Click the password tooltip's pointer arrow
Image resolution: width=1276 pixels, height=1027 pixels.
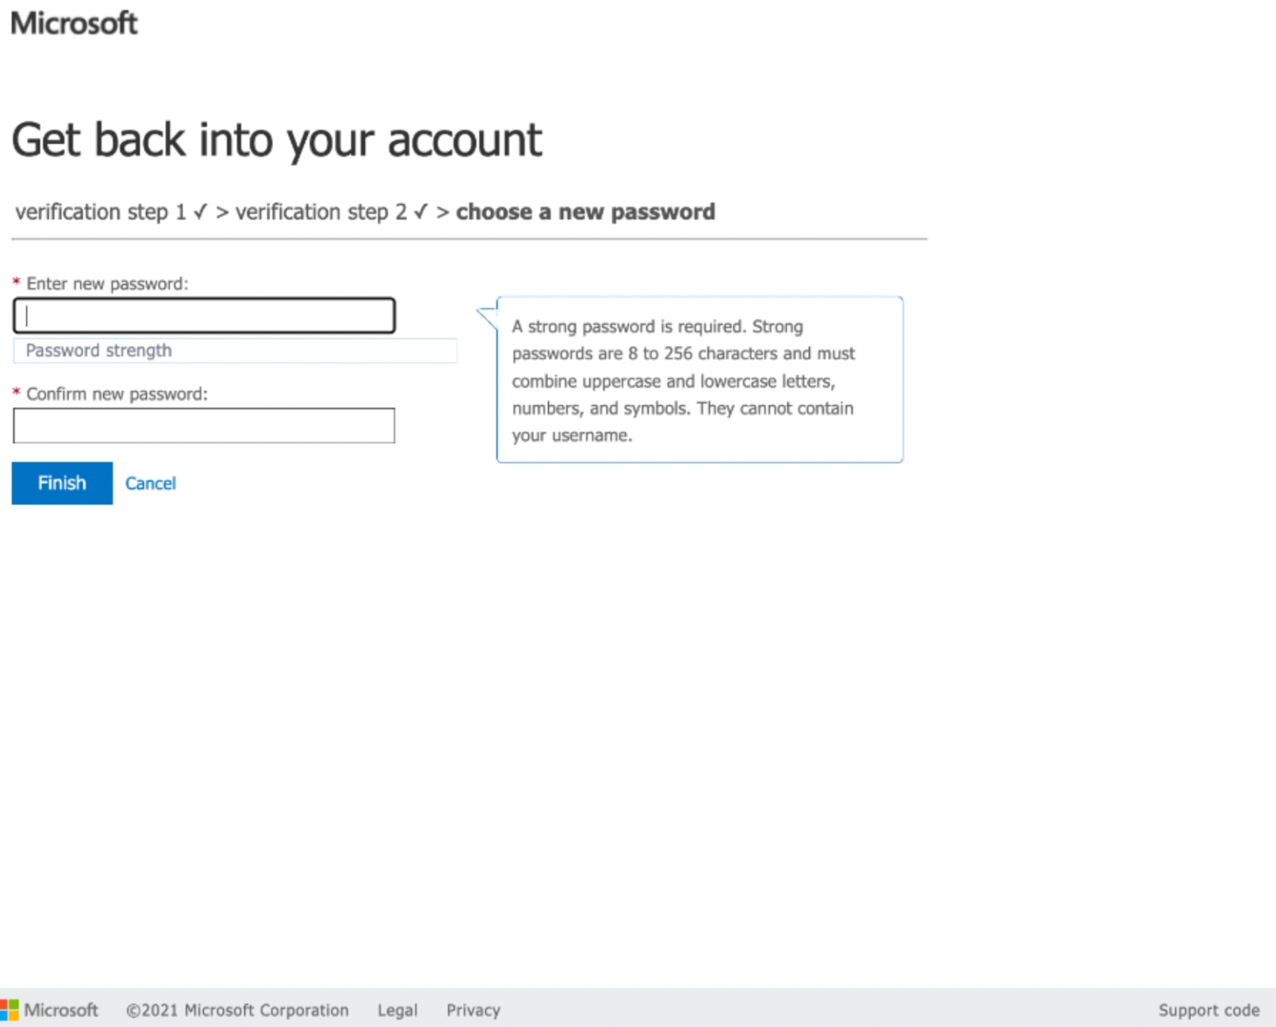pos(488,315)
